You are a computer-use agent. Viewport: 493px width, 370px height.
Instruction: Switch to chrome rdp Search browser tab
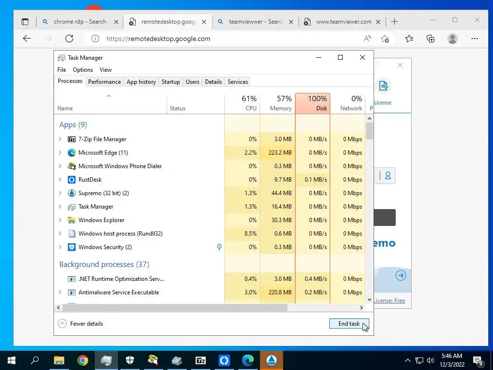click(80, 22)
